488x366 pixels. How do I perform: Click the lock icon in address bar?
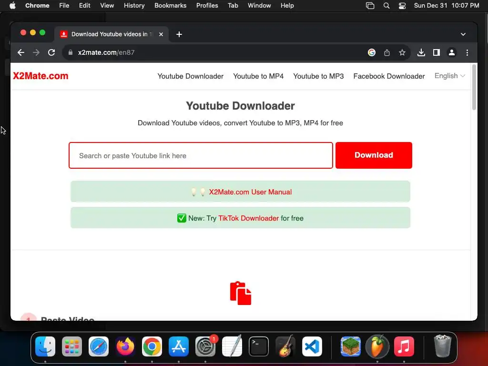tap(71, 52)
